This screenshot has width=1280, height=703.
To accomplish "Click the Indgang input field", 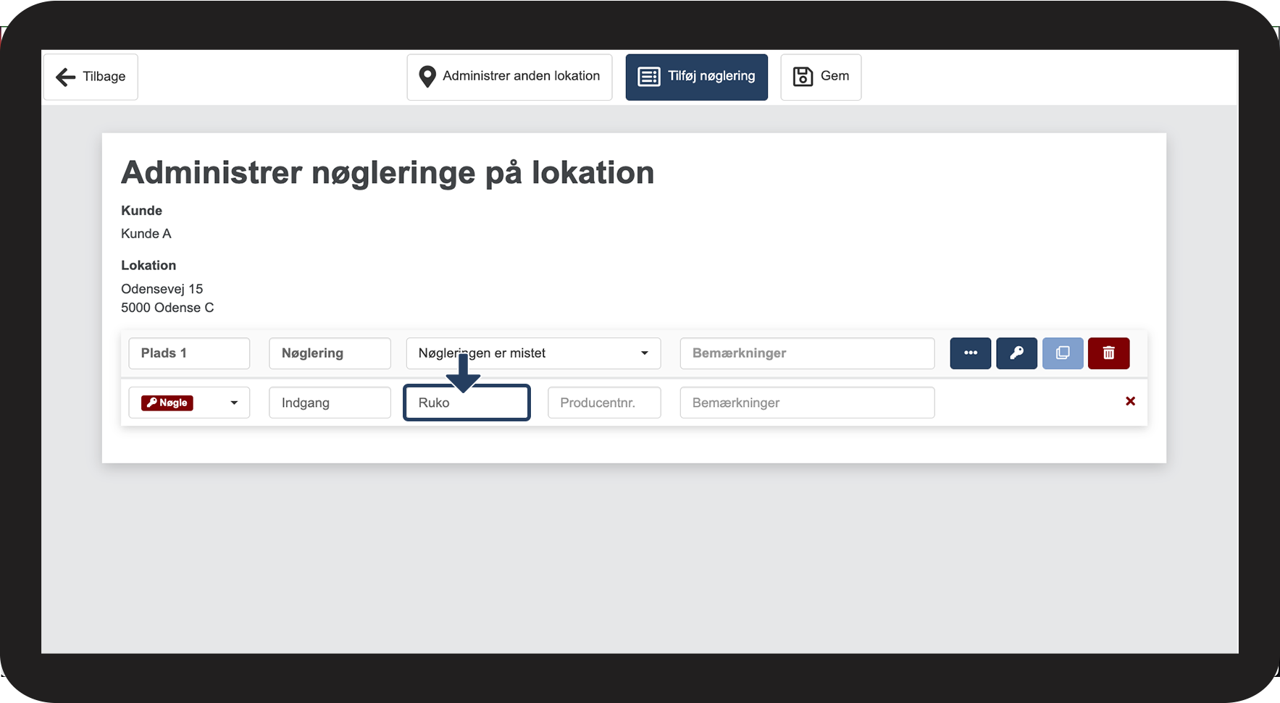I will (x=330, y=403).
